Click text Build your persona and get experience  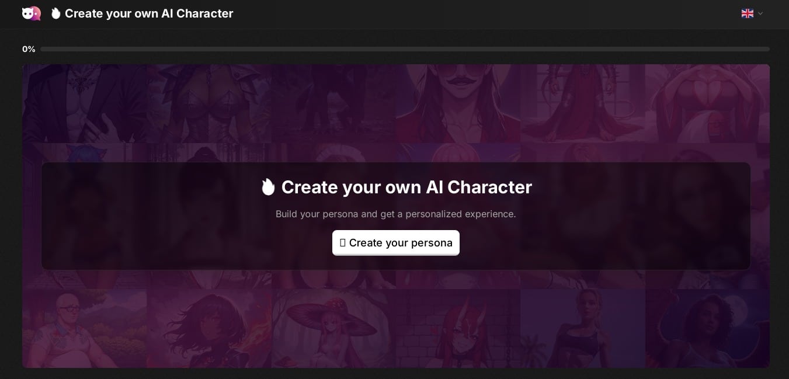(396, 214)
